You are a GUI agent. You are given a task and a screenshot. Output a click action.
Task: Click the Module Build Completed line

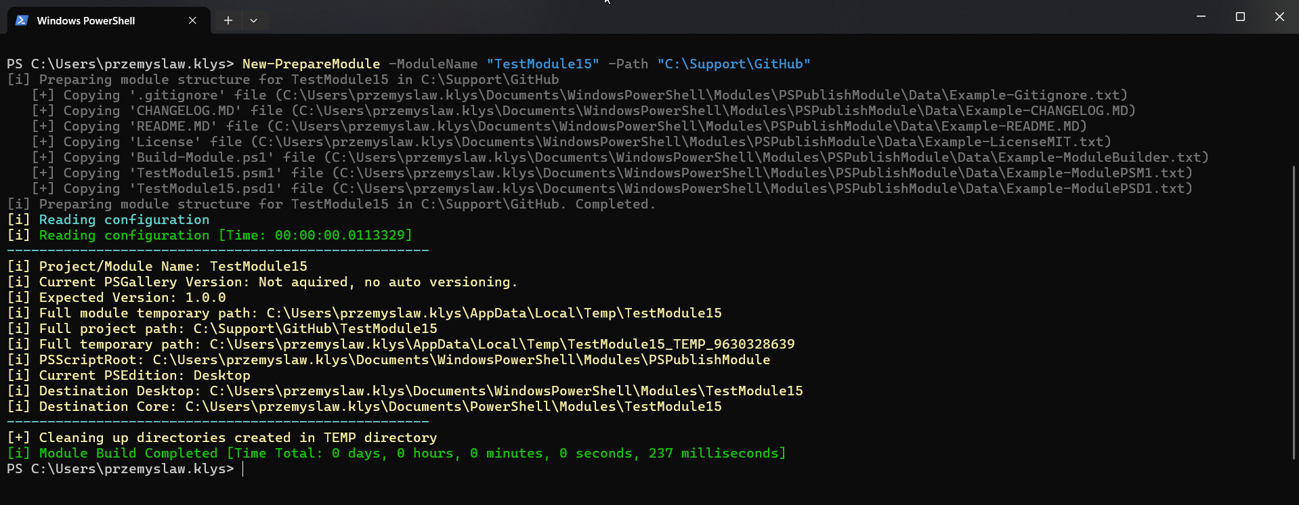point(397,453)
